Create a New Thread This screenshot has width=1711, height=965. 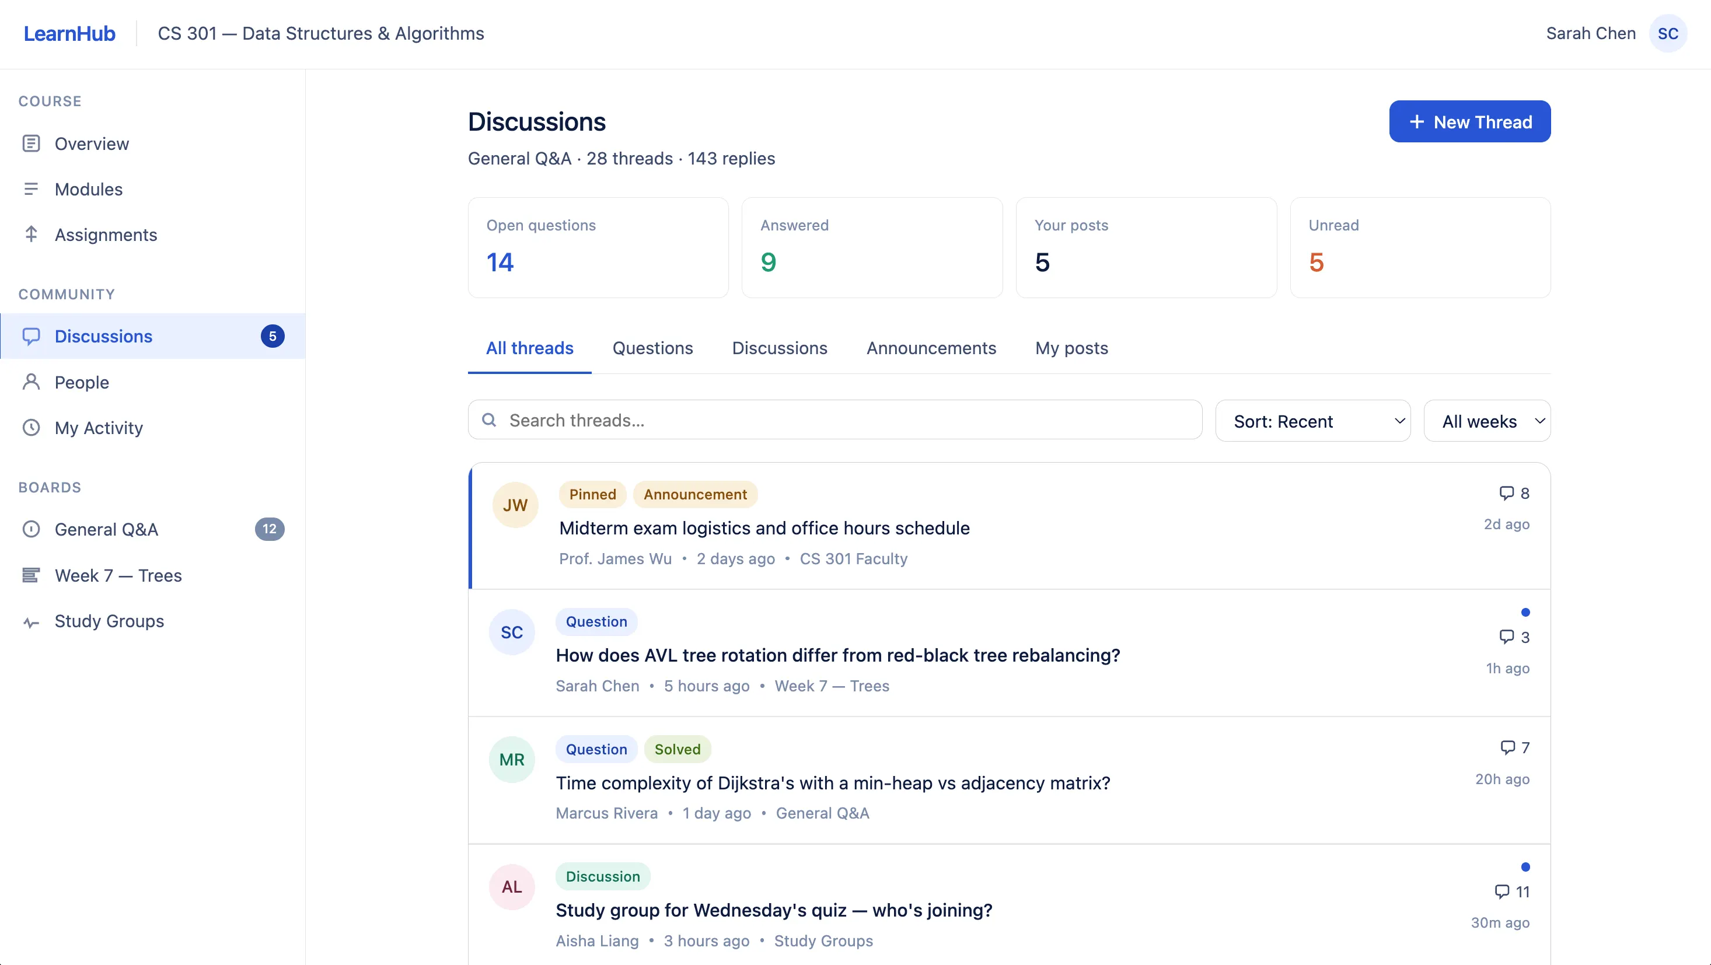(x=1469, y=121)
